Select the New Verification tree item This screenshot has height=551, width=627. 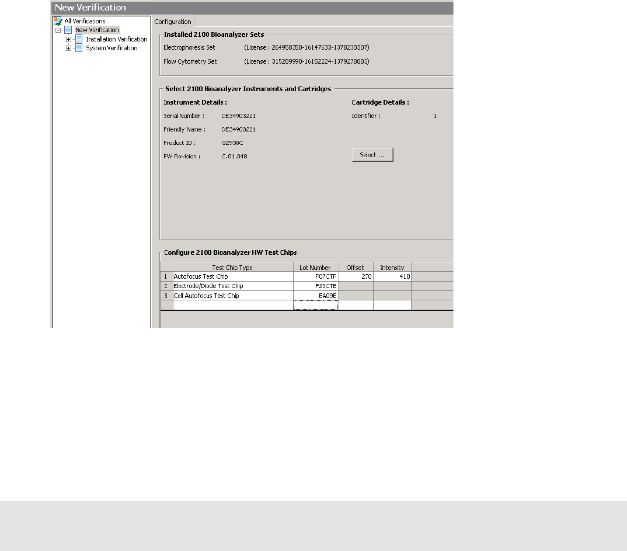click(x=97, y=30)
